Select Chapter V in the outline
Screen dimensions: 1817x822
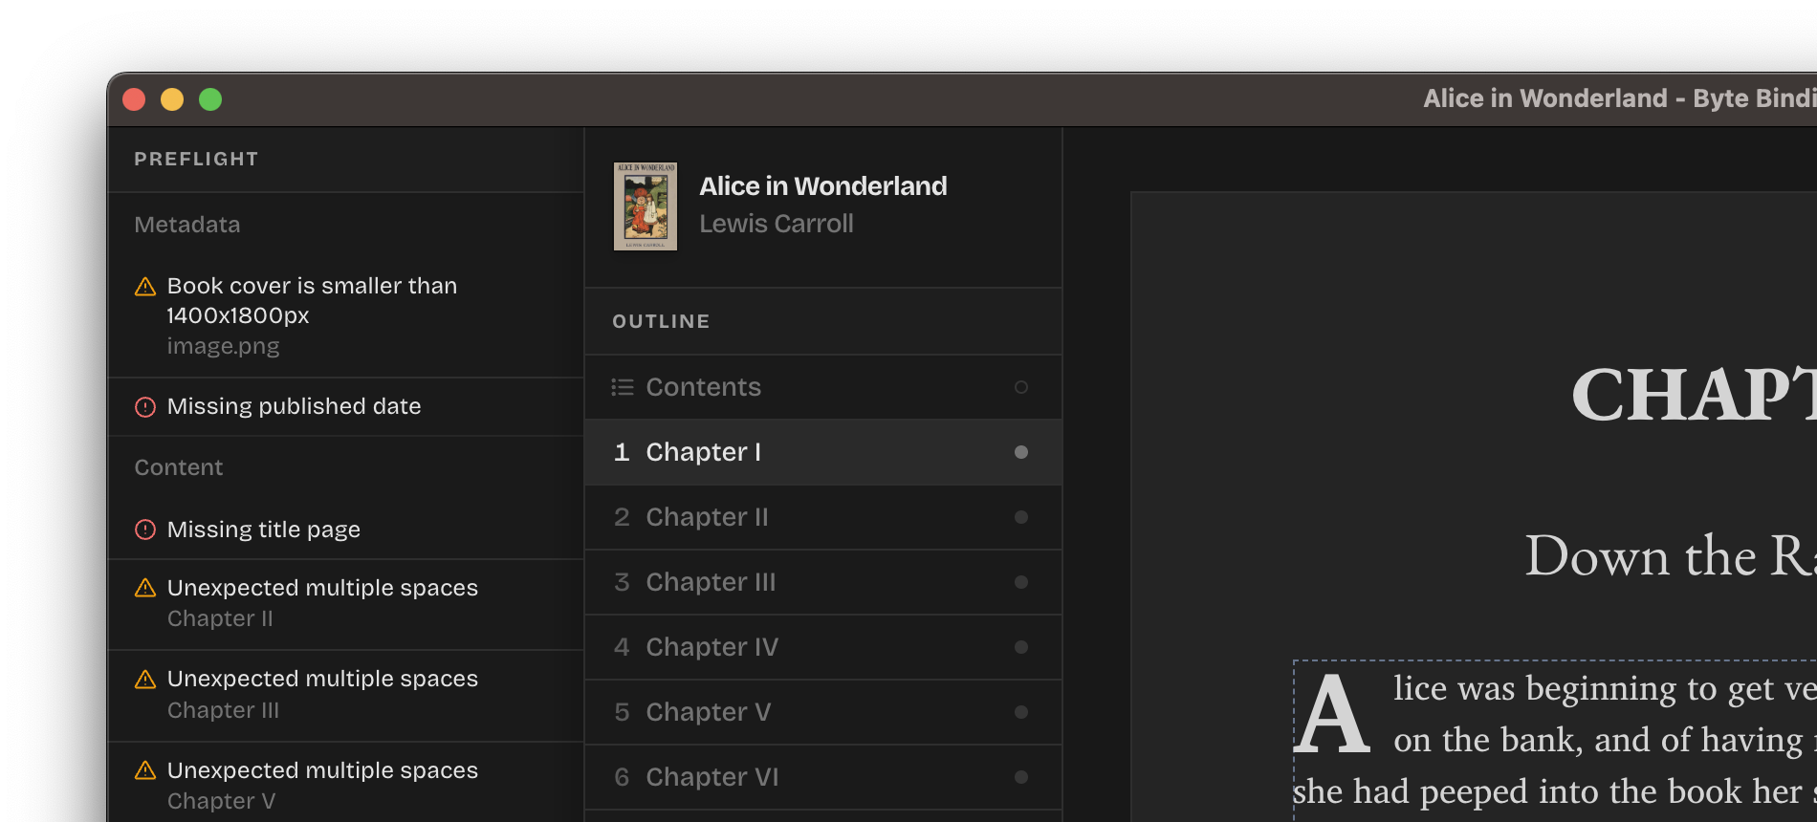[x=823, y=712]
